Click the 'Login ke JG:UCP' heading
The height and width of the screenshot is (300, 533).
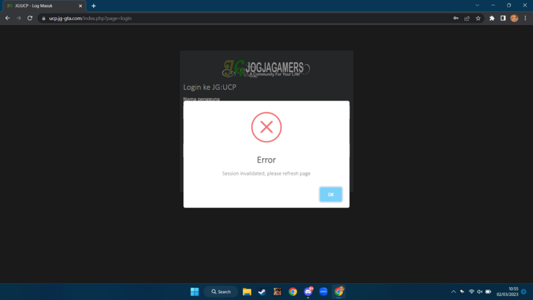[x=210, y=87]
